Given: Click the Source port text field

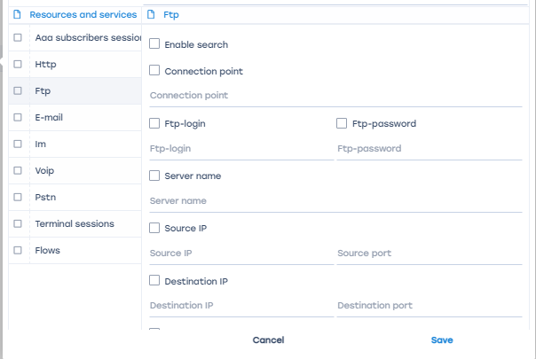Looking at the screenshot, I should tap(429, 254).
